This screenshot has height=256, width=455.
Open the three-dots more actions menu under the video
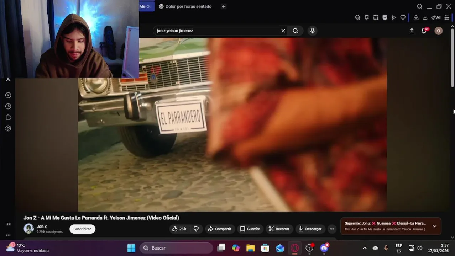pyautogui.click(x=332, y=229)
